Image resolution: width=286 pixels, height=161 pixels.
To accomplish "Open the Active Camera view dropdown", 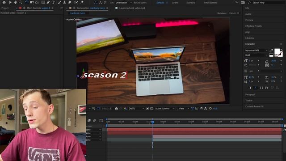I will (x=165, y=108).
